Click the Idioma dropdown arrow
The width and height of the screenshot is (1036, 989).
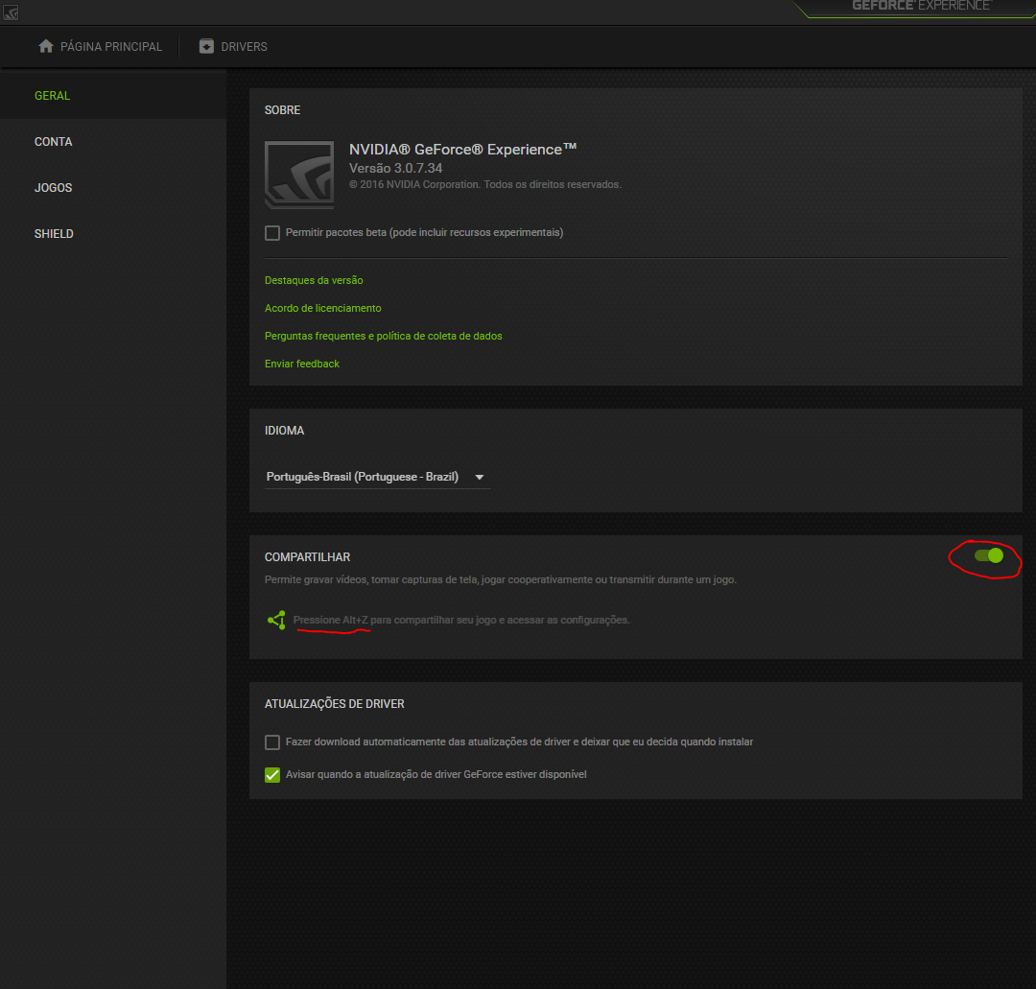[x=480, y=477]
